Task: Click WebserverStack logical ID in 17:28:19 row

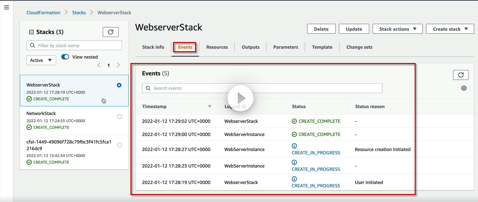Action: (241, 182)
